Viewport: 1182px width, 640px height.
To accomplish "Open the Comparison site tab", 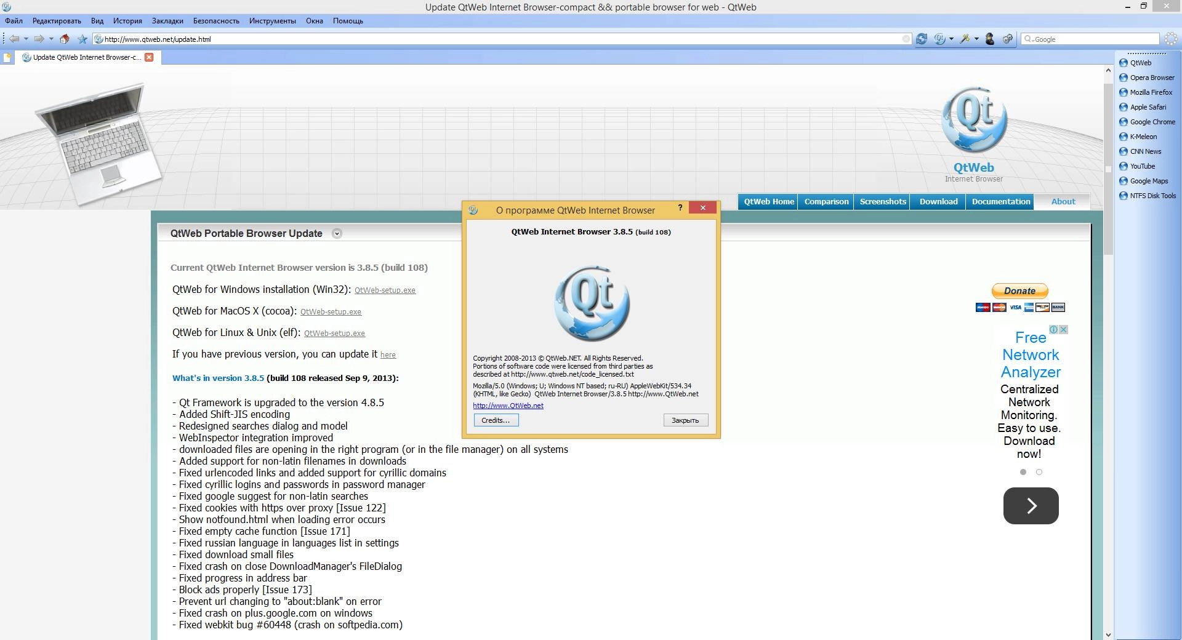I will (826, 202).
